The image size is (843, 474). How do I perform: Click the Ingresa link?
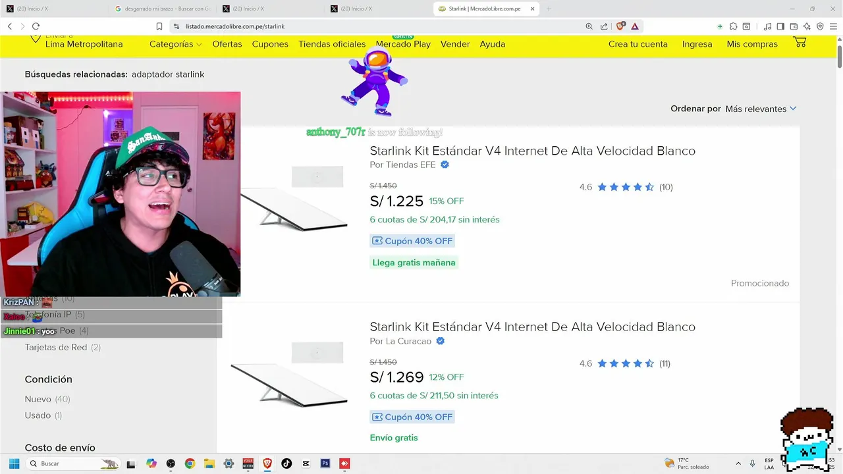coord(697,44)
